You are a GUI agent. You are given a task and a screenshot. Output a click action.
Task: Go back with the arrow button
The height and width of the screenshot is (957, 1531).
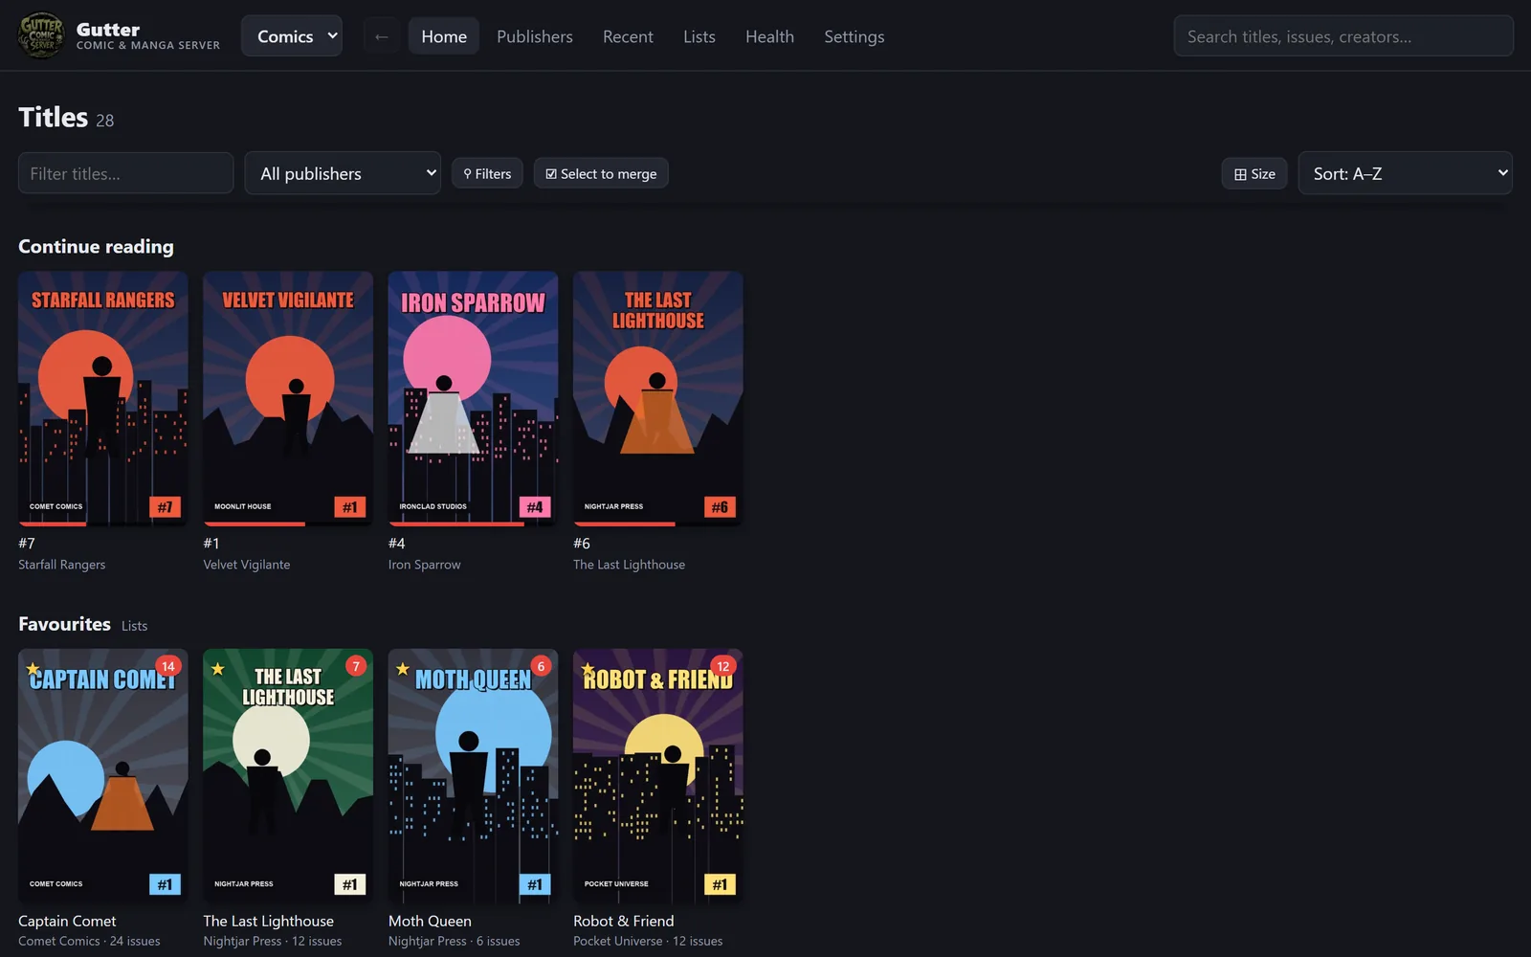(381, 36)
